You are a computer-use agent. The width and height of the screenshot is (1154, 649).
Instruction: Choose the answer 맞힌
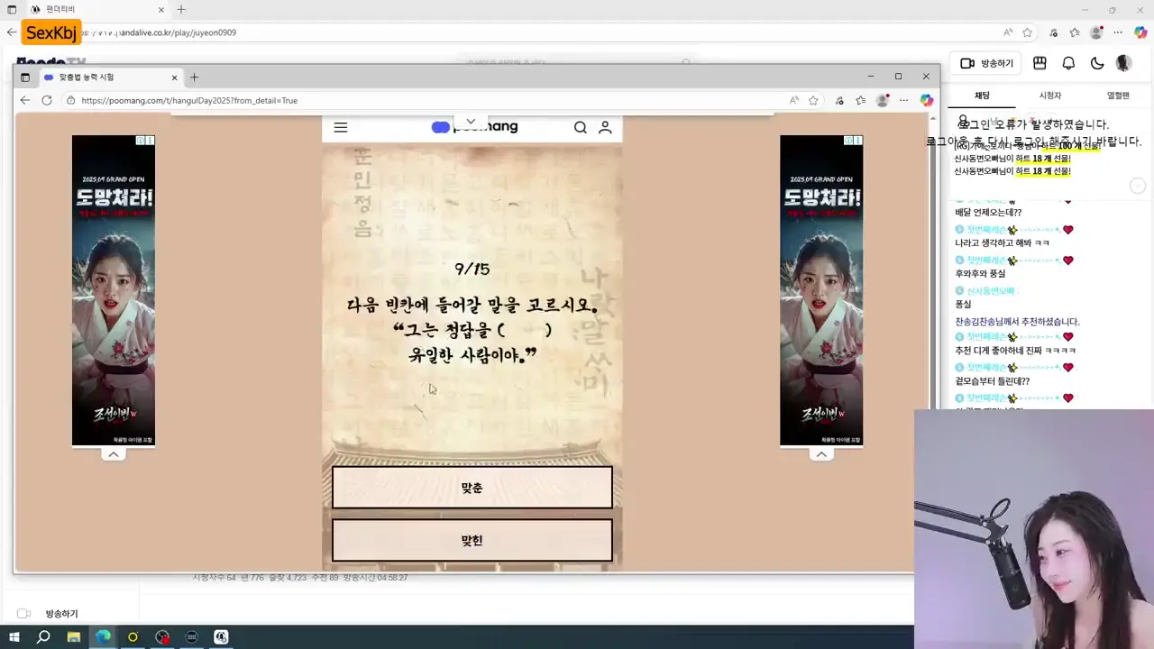click(x=472, y=541)
